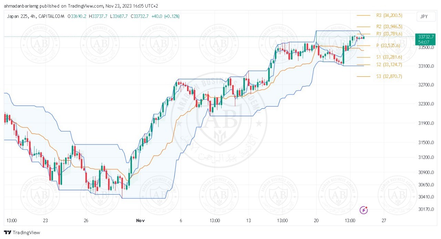Select the Japan 225 symbol title
441x239 pixels.
[x=17, y=16]
